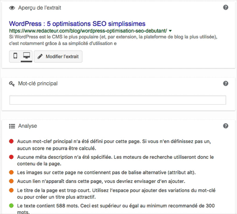Open the WordPress 5 optimisations SEO title link
This screenshot has height=214, width=237.
[77, 24]
